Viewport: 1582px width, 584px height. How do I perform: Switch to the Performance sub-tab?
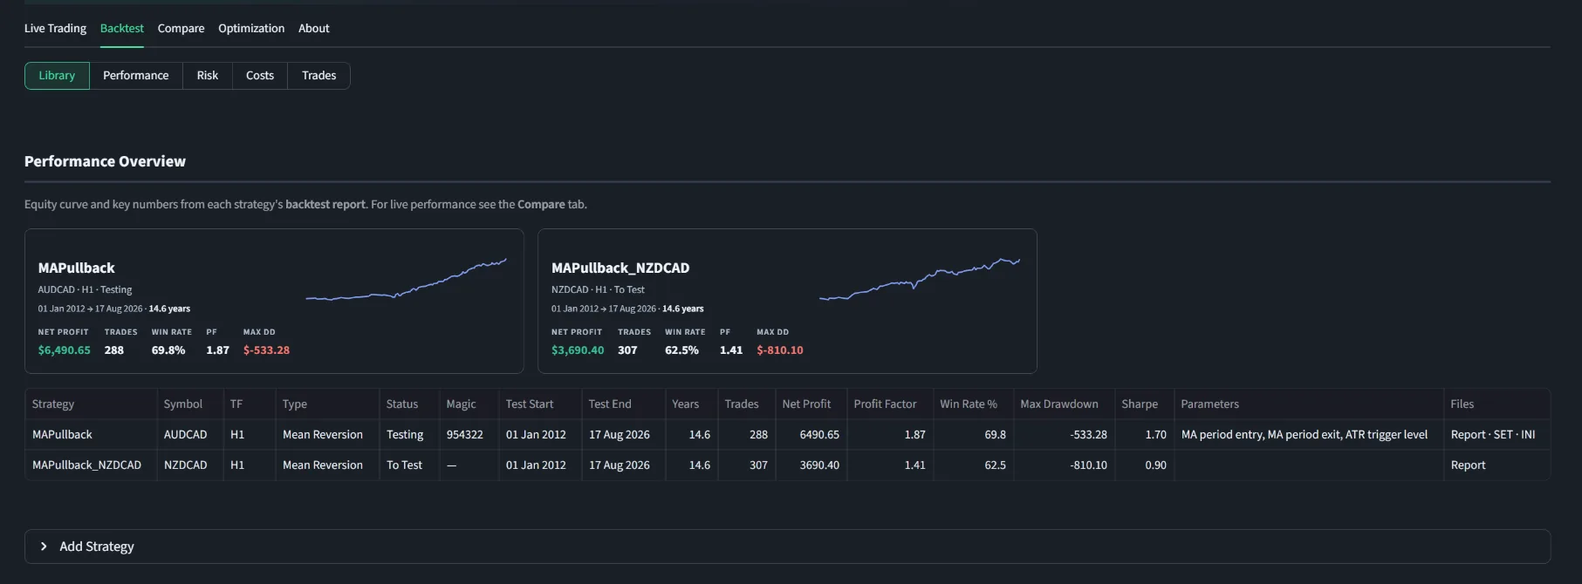(x=136, y=76)
